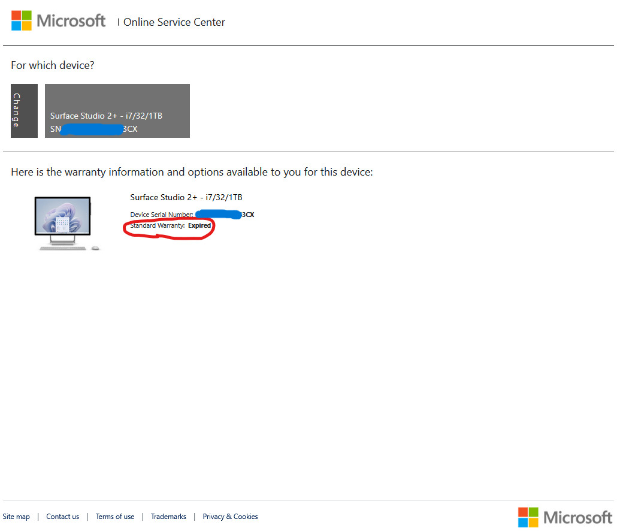This screenshot has width=617, height=531.
Task: Open the Trademarks footer link
Action: click(x=168, y=517)
